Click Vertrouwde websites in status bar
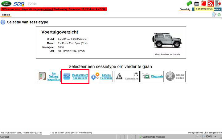Image resolution: width=222 pixels, height=139 pixels. coord(154,137)
